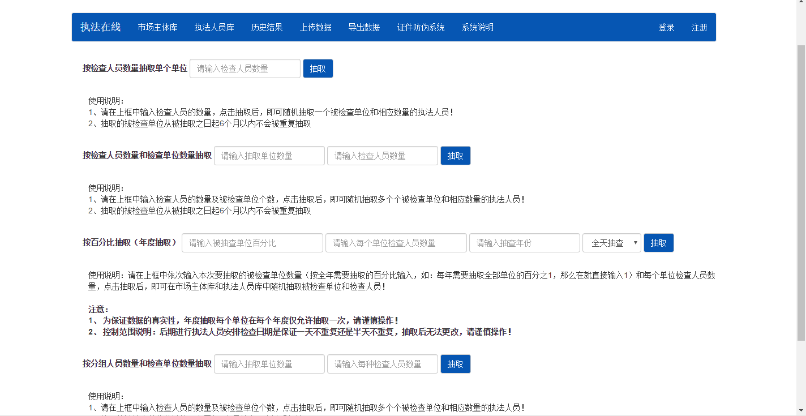Open the 市场主体库 menu item

[x=157, y=27]
